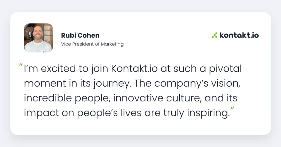Viewport: 281px width, 147px height.
Task: Click the opening green quotation mark
Action: [21, 65]
